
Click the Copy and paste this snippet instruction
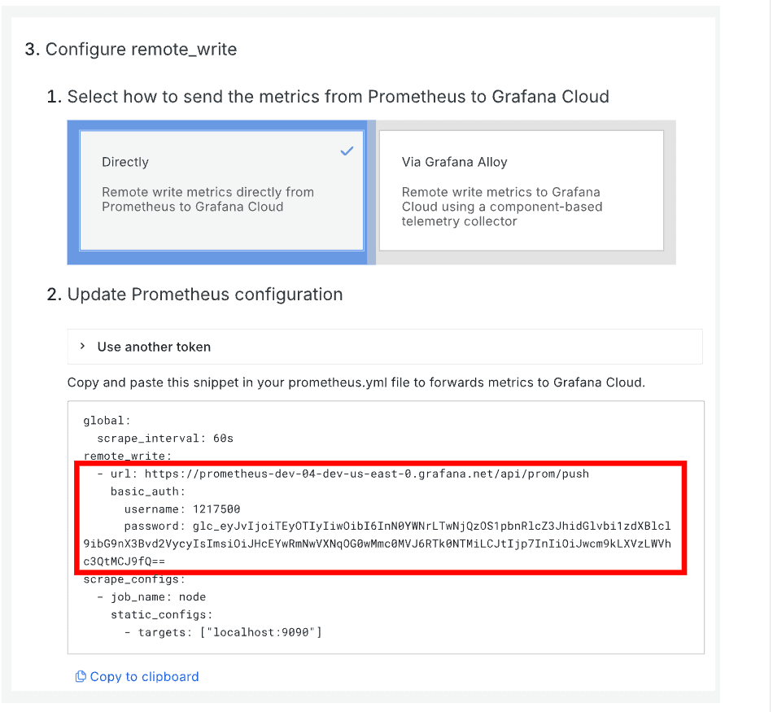[x=356, y=382]
